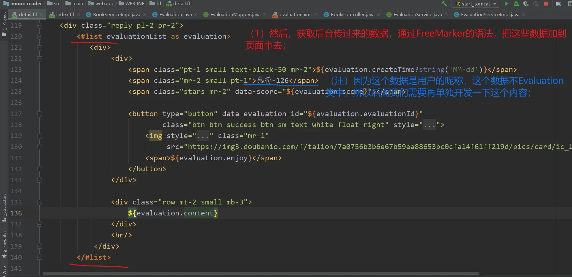Collapse the div row block at line 135

(40, 202)
